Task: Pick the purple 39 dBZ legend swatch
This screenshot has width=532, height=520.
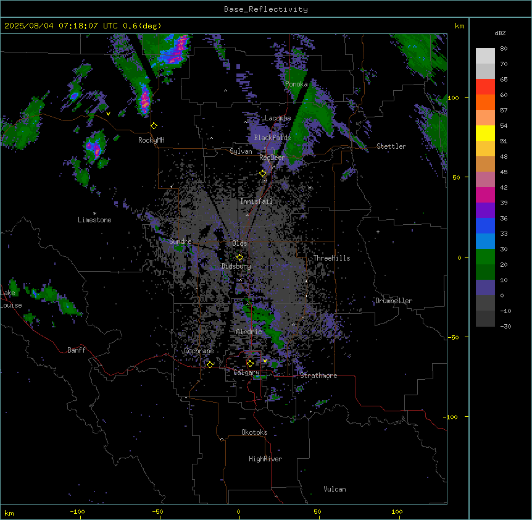Action: [485, 210]
